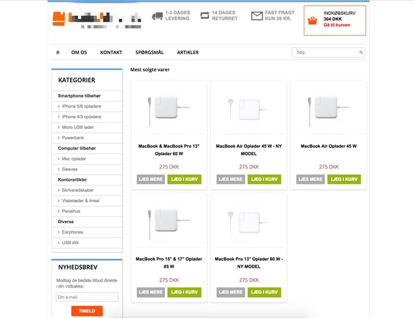The height and width of the screenshot is (318, 414).
Task: Go to the basket via Gå til kurven
Action: (337, 25)
